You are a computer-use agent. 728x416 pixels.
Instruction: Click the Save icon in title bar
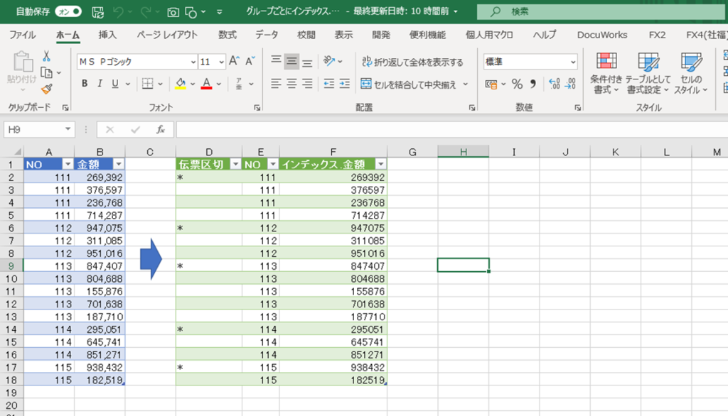coord(97,12)
